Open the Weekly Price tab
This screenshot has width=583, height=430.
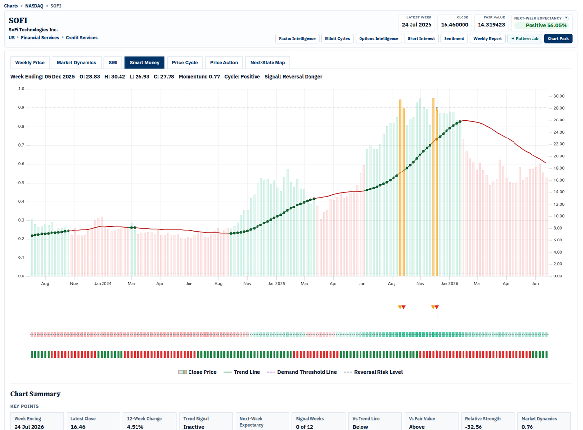click(30, 62)
